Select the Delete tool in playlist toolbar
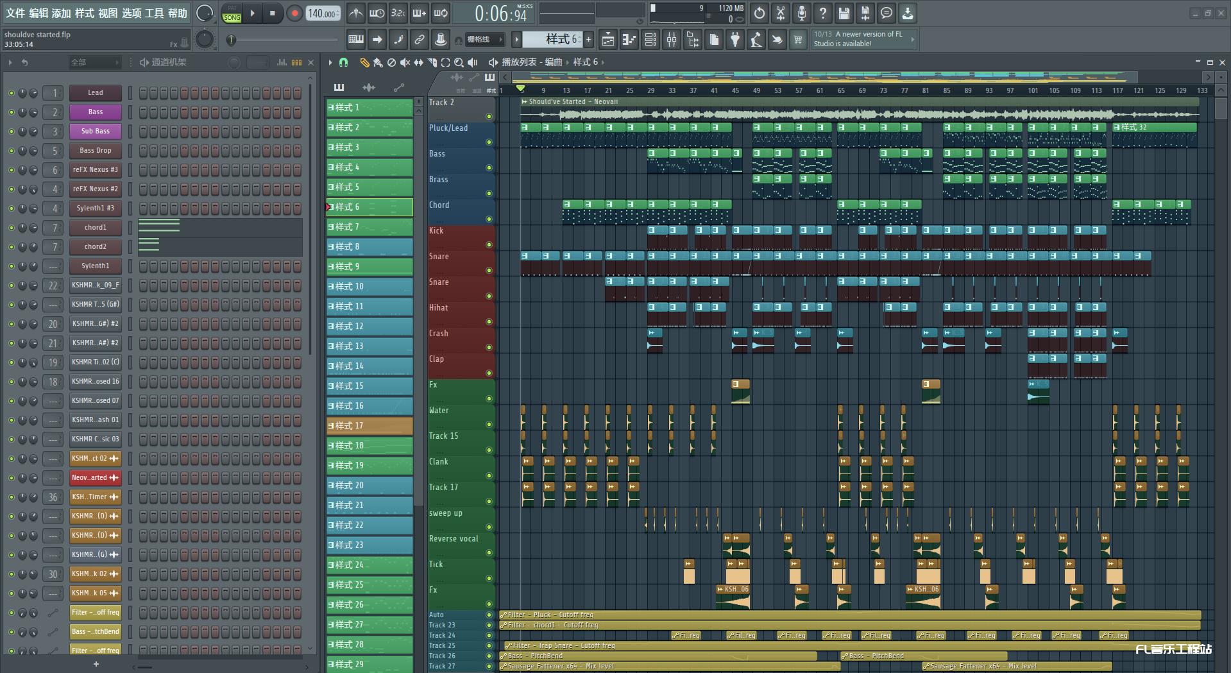Viewport: 1231px width, 673px height. (x=391, y=62)
